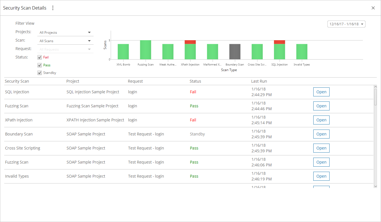This screenshot has height=222, width=381.
Task: Open the Cross Site Scripting scan result
Action: coord(321,148)
